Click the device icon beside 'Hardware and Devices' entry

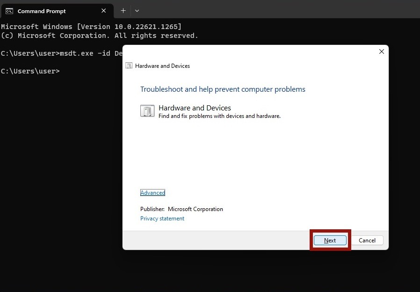coord(147,111)
